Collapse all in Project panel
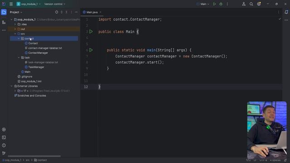 67,12
